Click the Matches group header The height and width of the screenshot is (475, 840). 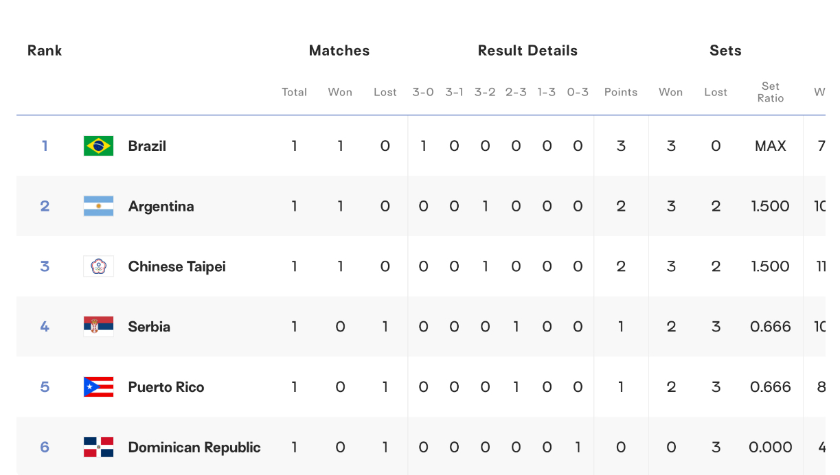[x=339, y=51]
